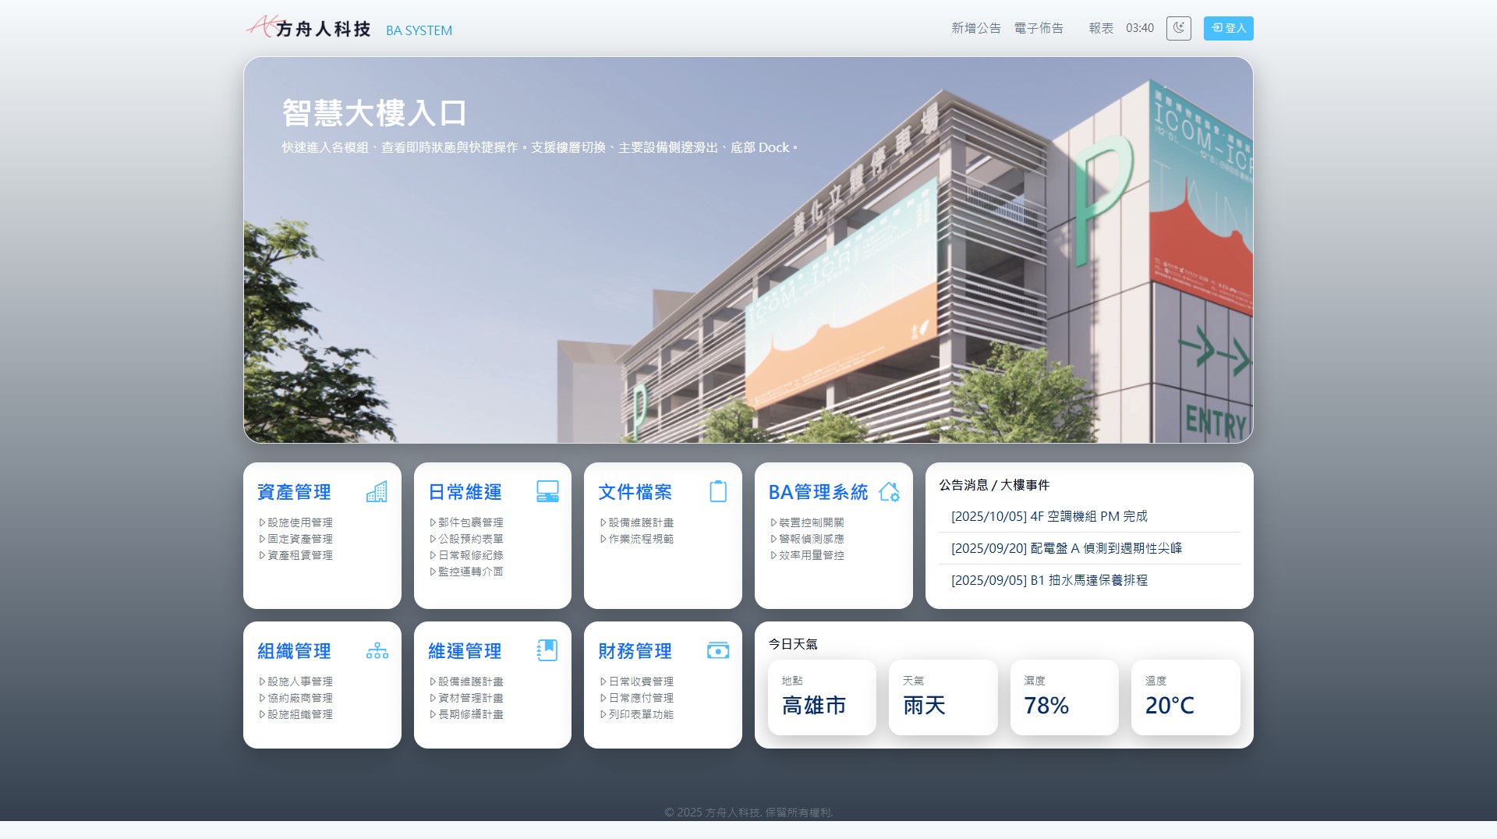Click the 方舟人科技 logo

tap(309, 28)
